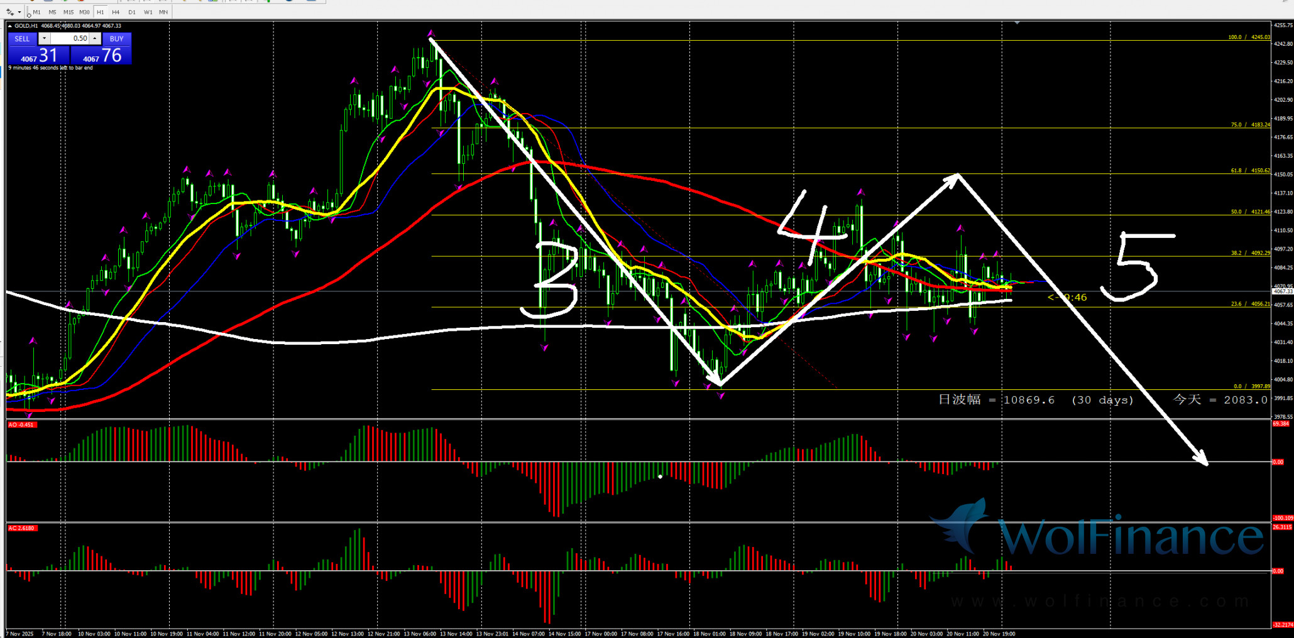This screenshot has width=1294, height=638.
Task: Select the Fibonacci 100.0 level label
Action: coord(1248,37)
